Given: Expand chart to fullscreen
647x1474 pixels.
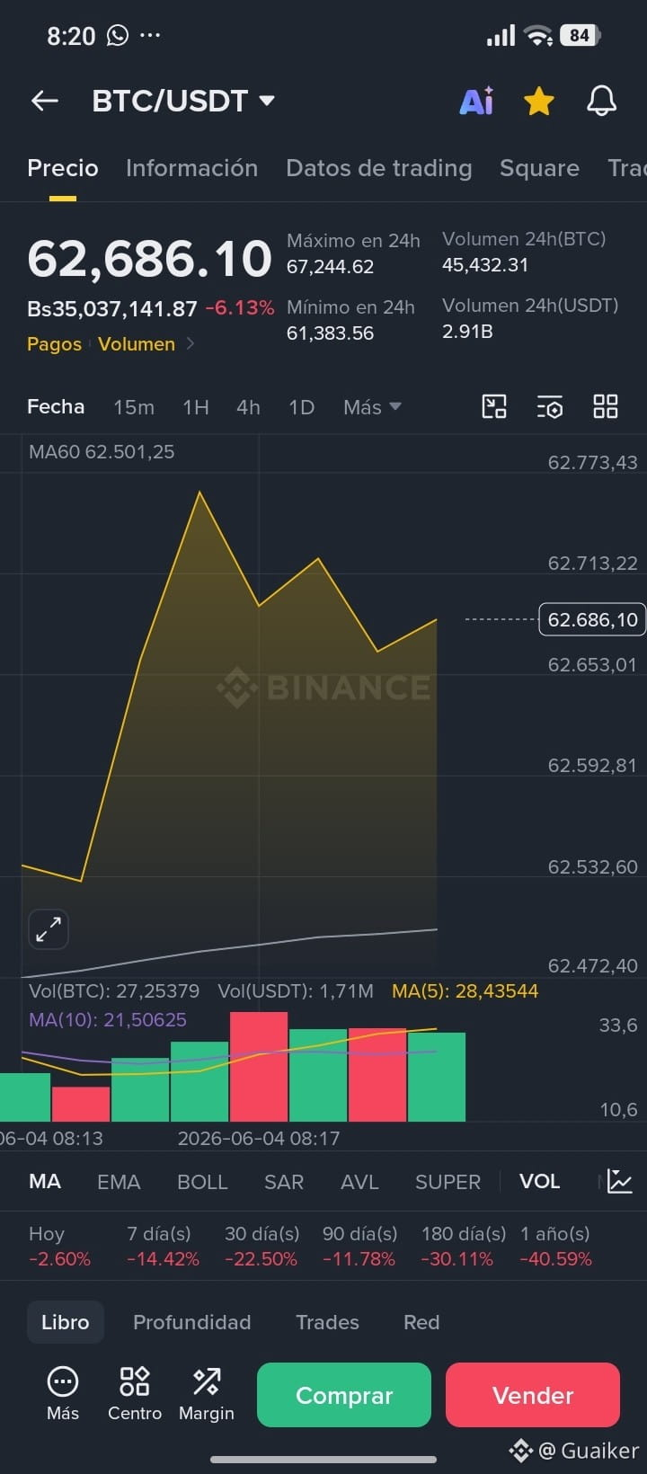Looking at the screenshot, I should pyautogui.click(x=49, y=929).
